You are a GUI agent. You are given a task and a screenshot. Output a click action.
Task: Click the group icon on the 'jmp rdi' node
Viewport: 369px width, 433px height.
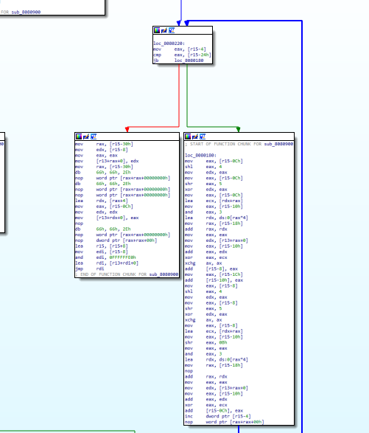point(94,136)
